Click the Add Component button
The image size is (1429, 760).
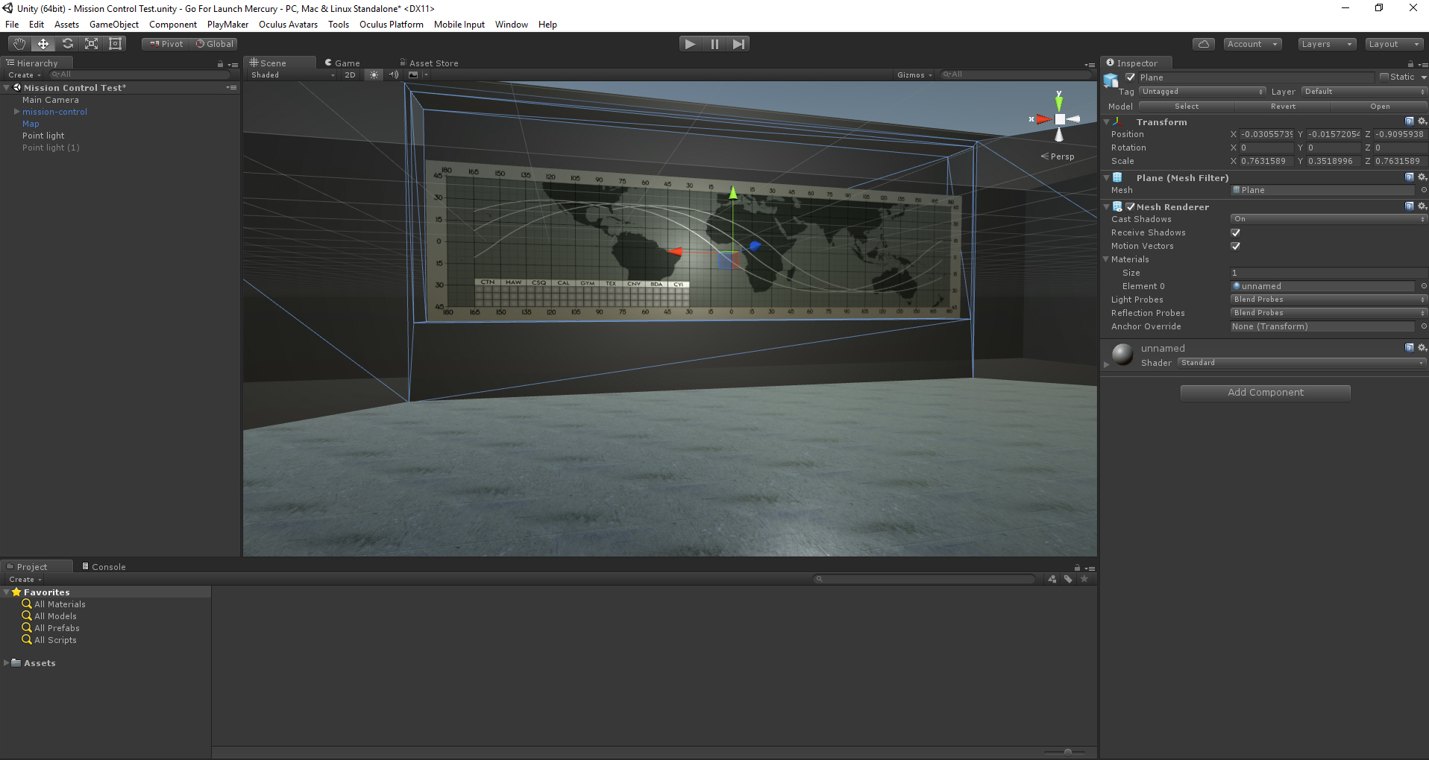(x=1265, y=393)
